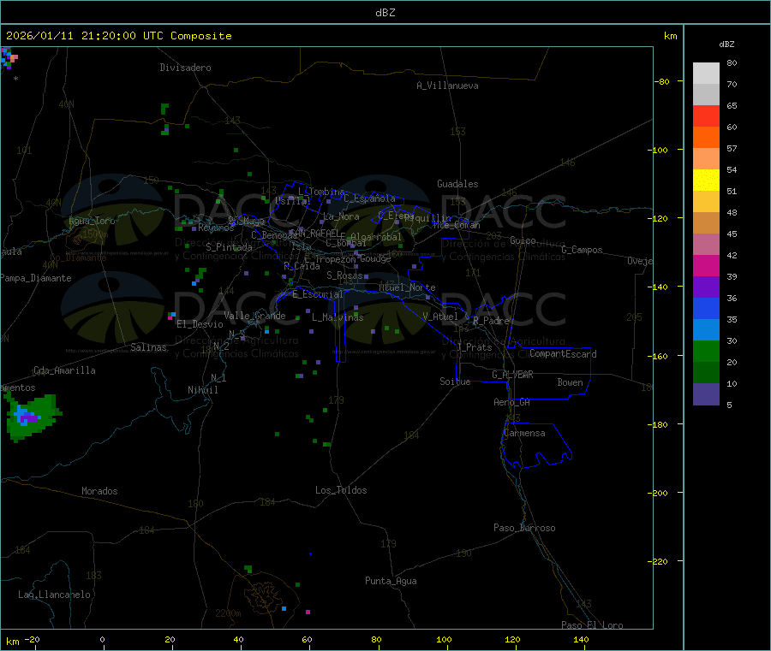Click the red 65 dBZ legend swatch

pyautogui.click(x=706, y=115)
